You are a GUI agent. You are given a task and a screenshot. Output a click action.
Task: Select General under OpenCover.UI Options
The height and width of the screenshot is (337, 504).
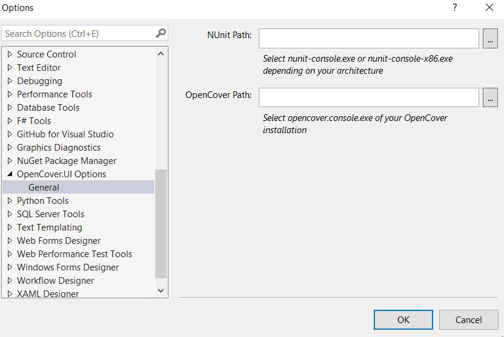(x=44, y=188)
